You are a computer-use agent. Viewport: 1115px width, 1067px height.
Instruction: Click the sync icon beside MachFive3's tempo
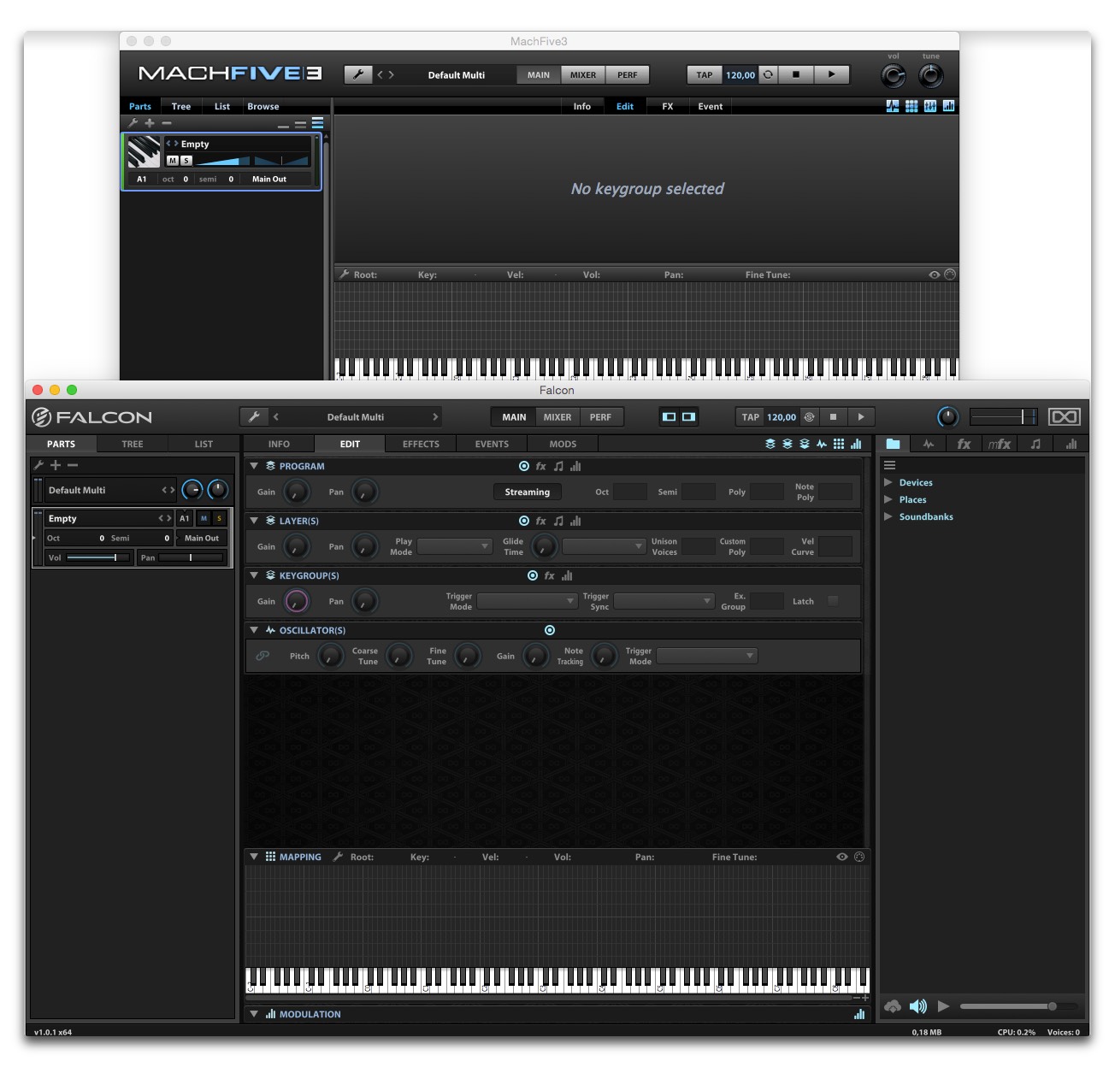tap(768, 74)
